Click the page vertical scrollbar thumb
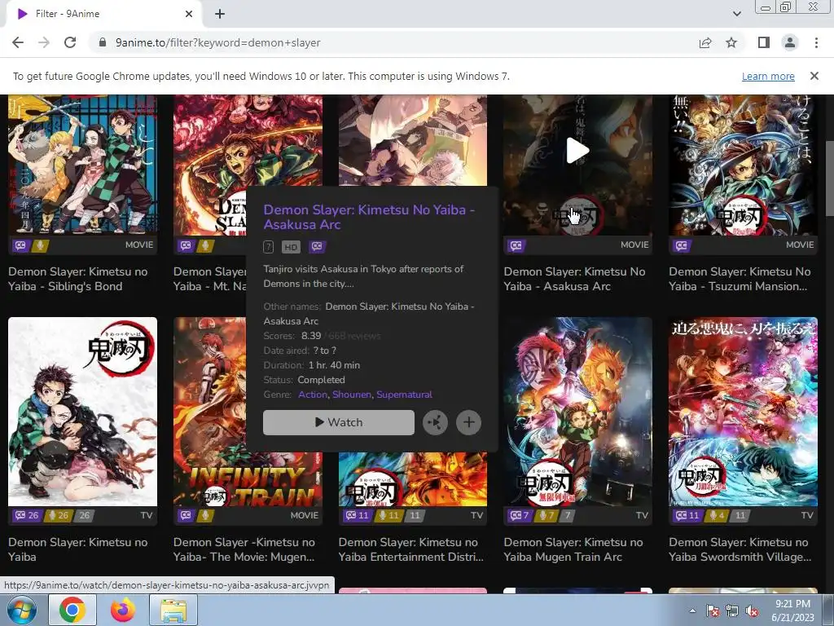The height and width of the screenshot is (626, 834). [x=828, y=179]
